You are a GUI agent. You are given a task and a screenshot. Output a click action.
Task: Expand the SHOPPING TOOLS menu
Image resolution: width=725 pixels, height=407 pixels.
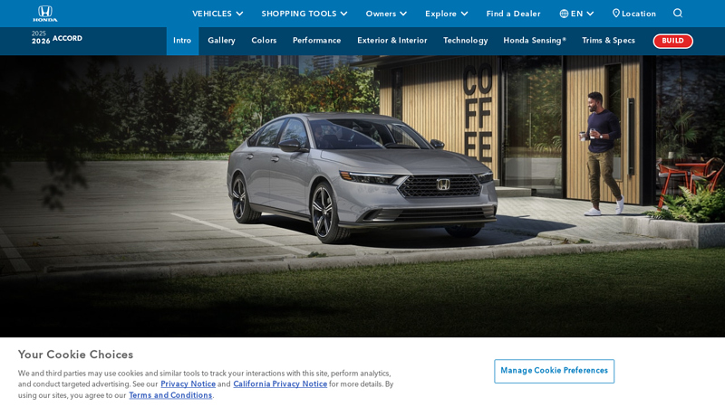(x=304, y=14)
